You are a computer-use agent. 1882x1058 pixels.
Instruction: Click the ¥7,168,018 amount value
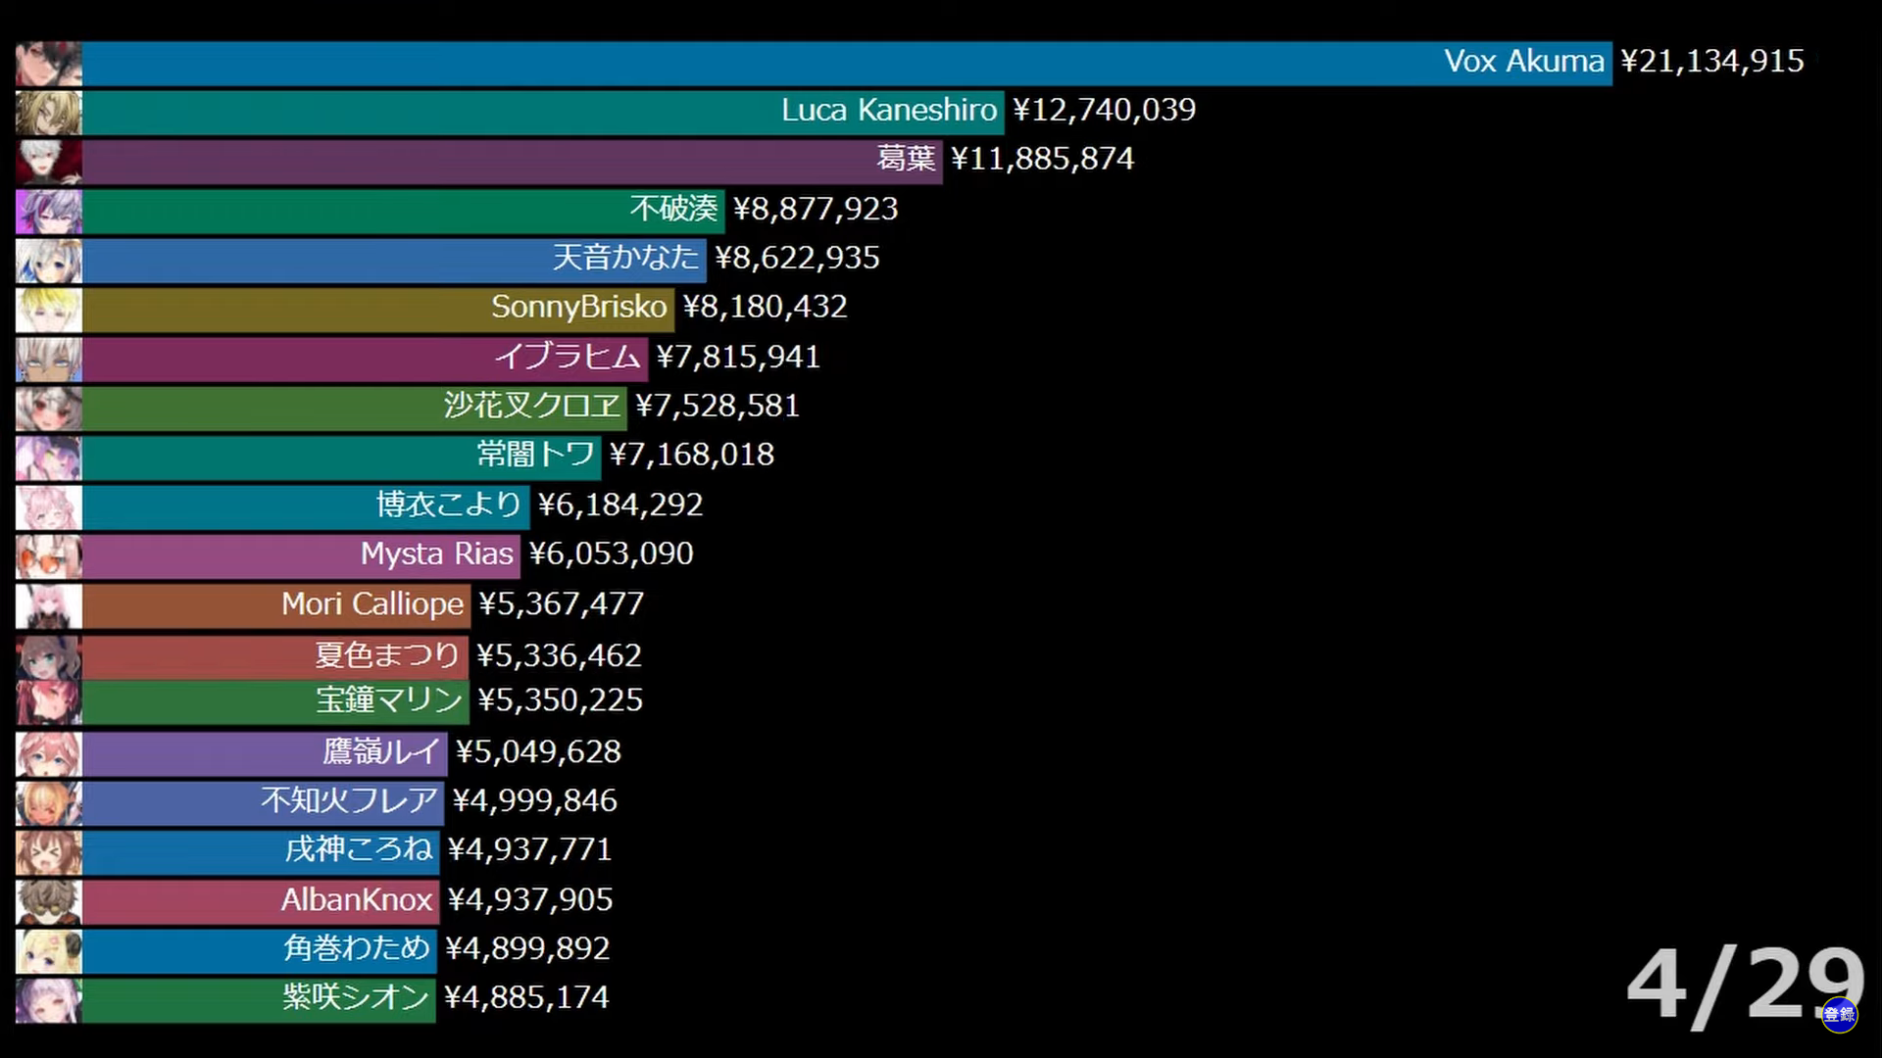tap(692, 455)
